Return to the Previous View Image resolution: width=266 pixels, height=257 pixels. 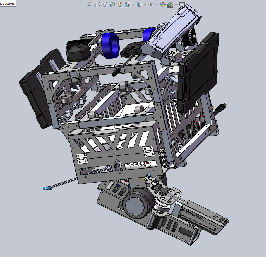pos(105,5)
